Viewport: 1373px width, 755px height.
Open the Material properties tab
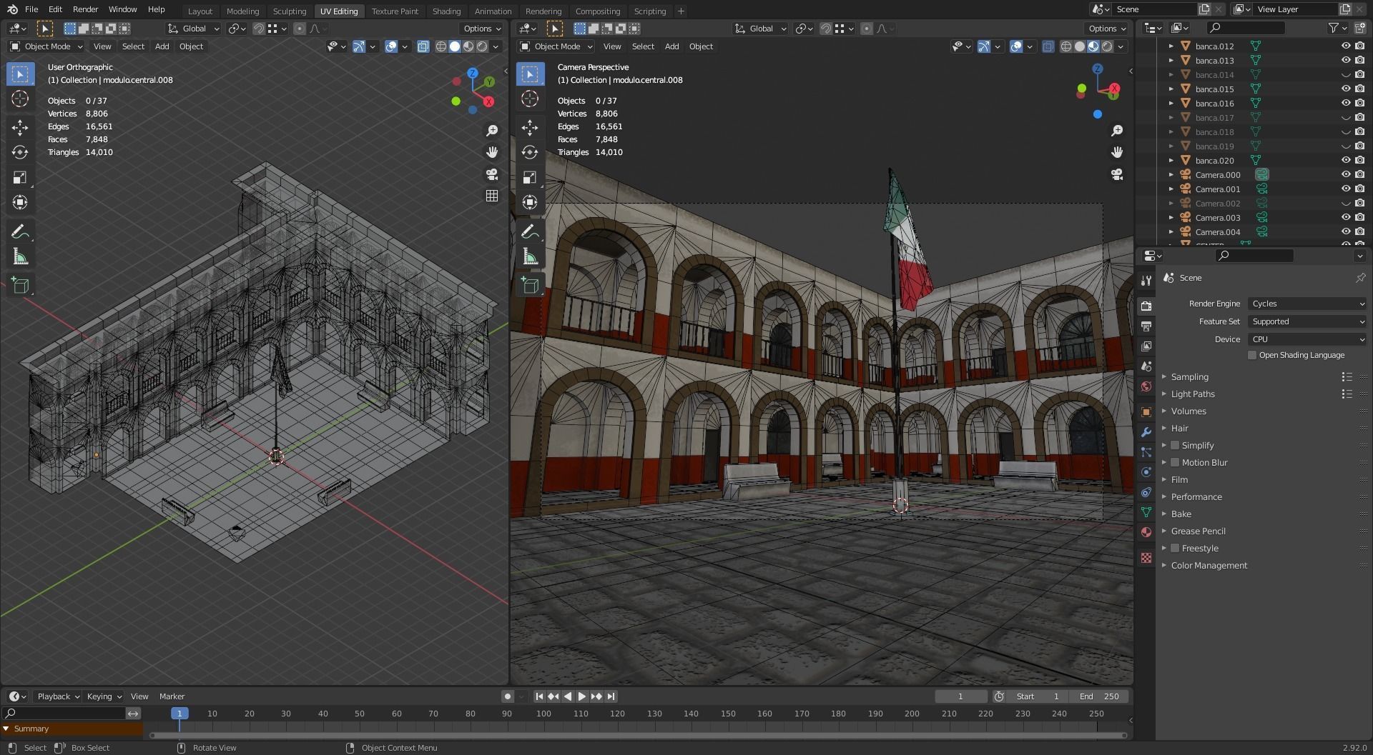tap(1146, 532)
